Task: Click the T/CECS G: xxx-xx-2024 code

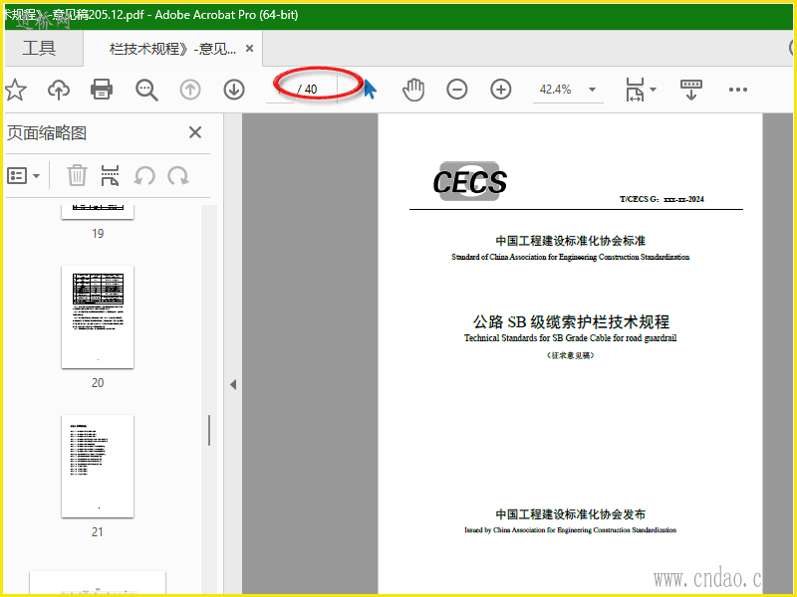Action: pyautogui.click(x=662, y=200)
